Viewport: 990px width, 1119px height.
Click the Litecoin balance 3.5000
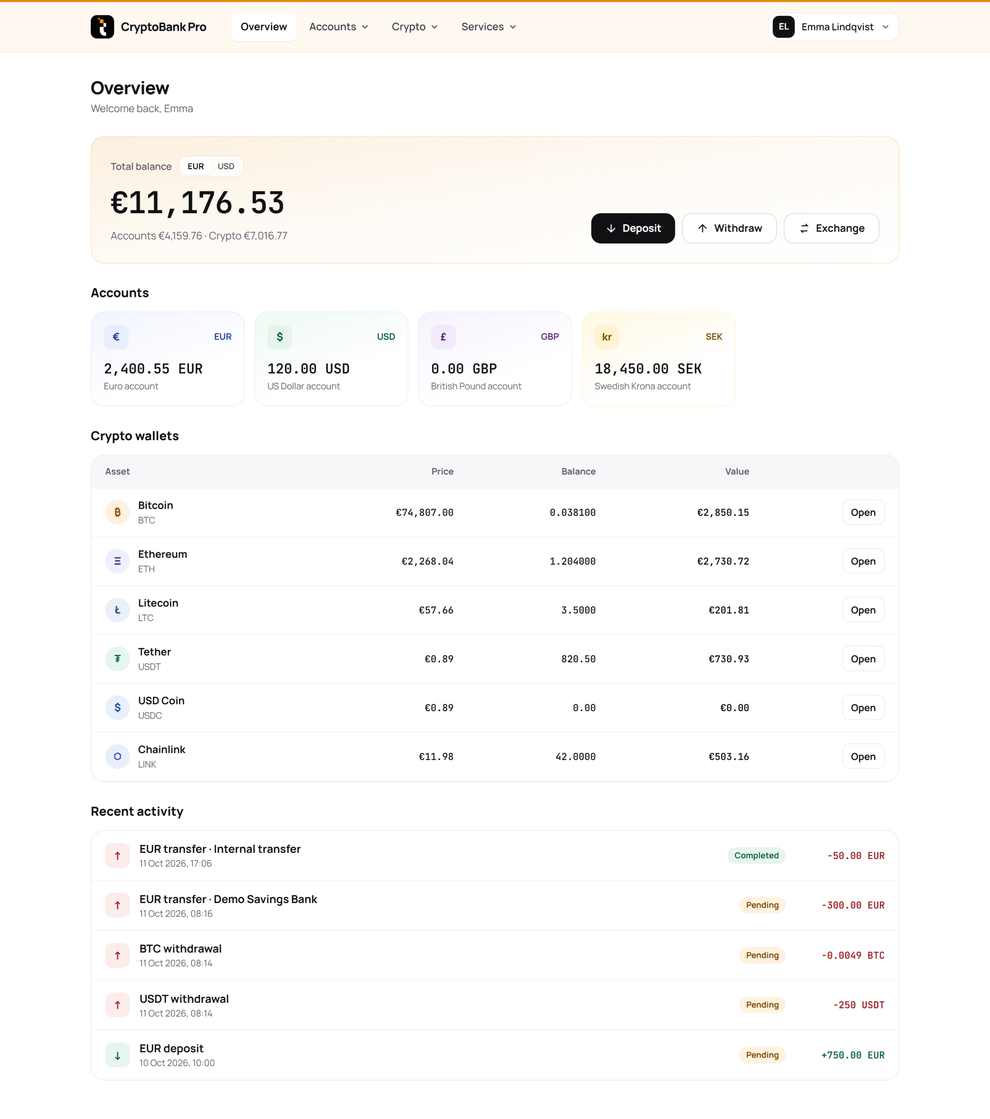pos(578,610)
